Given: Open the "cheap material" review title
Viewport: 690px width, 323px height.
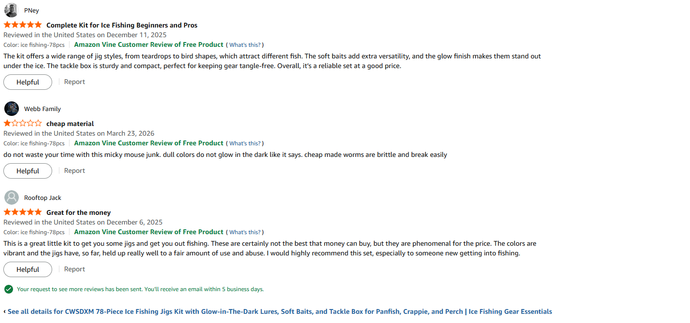Looking at the screenshot, I should [x=70, y=124].
